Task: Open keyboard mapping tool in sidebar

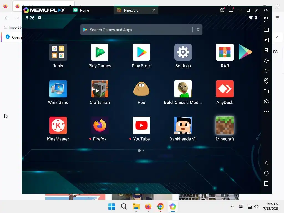Action: click(x=266, y=30)
